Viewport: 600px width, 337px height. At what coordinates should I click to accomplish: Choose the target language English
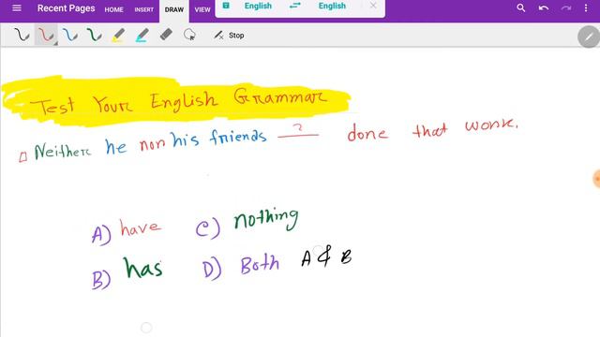coord(332,6)
